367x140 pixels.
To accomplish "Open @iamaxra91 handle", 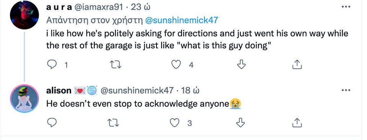I will (99, 7).
